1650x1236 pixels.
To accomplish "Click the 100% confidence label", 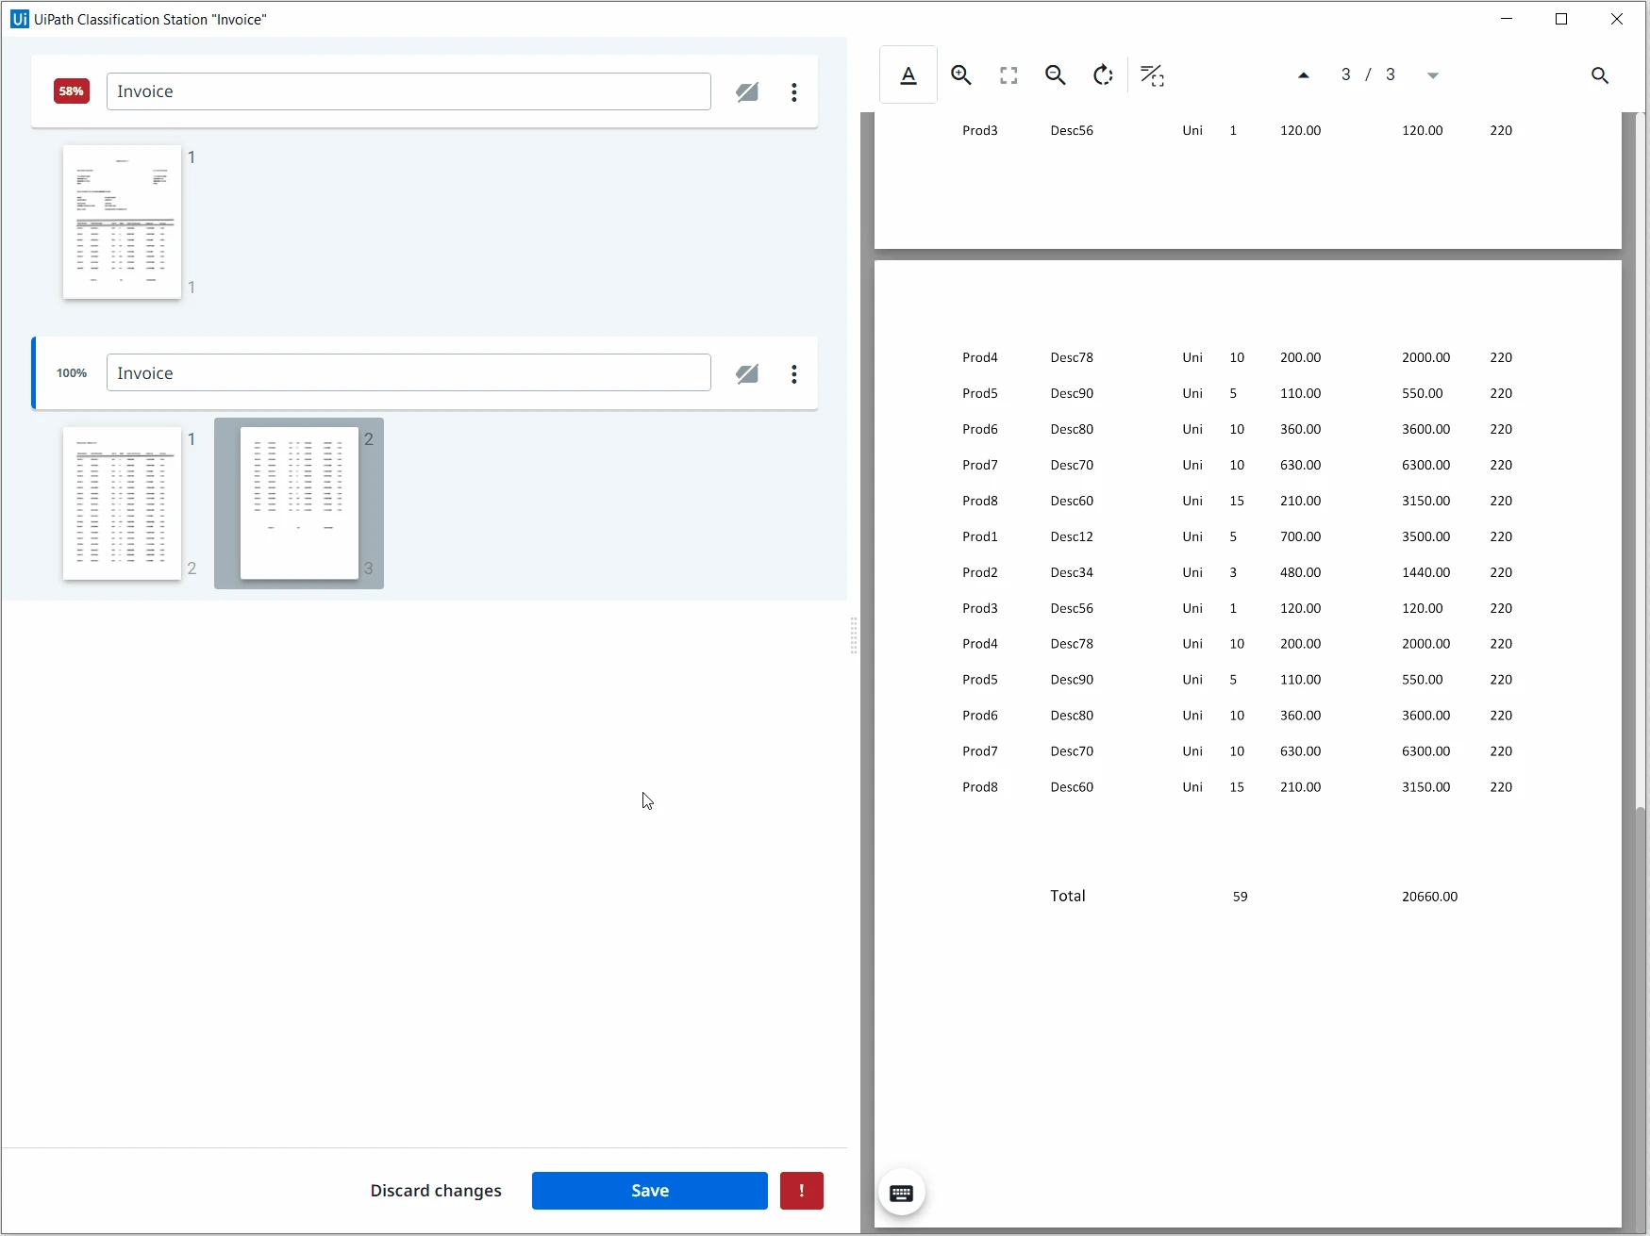I will pos(72,373).
